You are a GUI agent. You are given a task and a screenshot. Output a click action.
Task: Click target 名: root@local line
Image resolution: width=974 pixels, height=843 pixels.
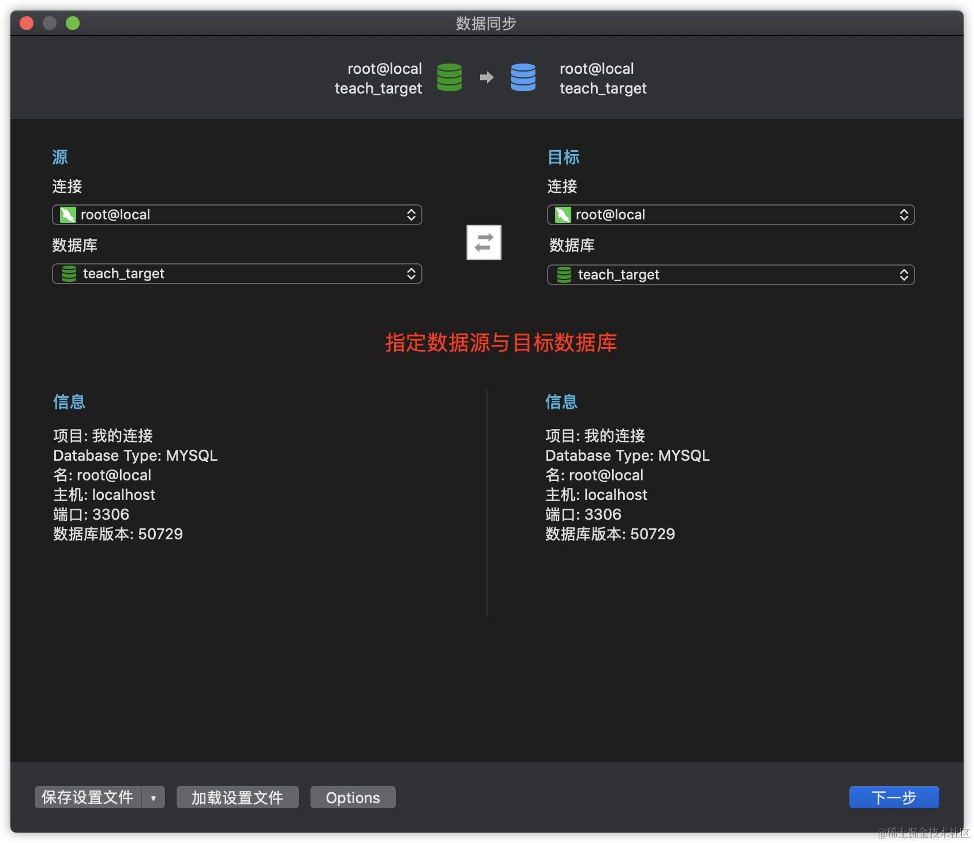coord(594,475)
